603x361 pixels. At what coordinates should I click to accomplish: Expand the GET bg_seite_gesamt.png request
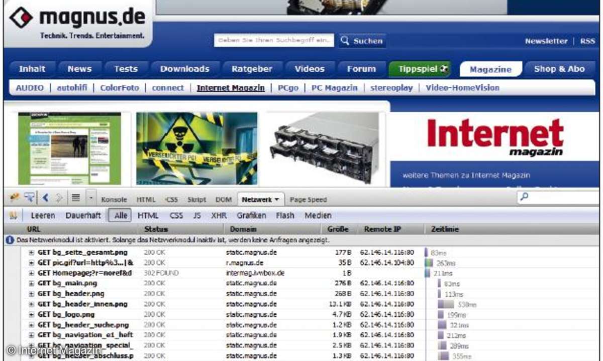click(31, 252)
